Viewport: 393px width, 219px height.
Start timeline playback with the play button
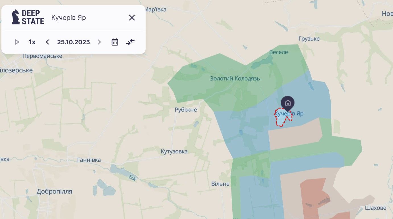17,42
